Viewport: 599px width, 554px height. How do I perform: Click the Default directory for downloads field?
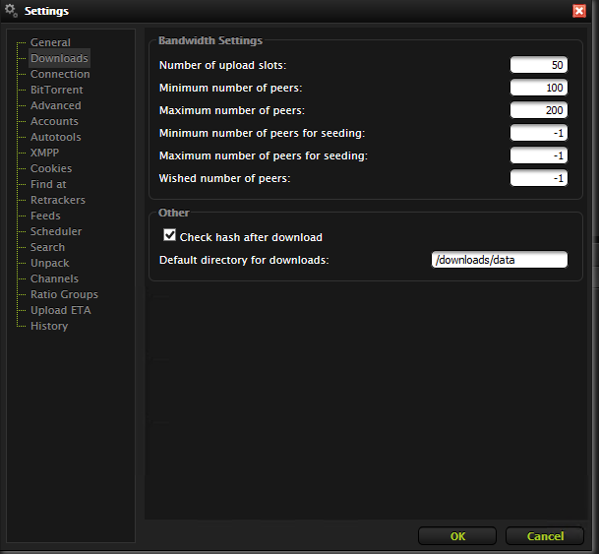point(500,260)
